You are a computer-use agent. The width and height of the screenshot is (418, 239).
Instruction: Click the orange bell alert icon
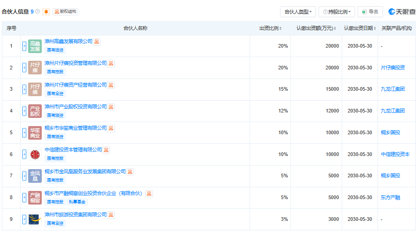(46, 12)
